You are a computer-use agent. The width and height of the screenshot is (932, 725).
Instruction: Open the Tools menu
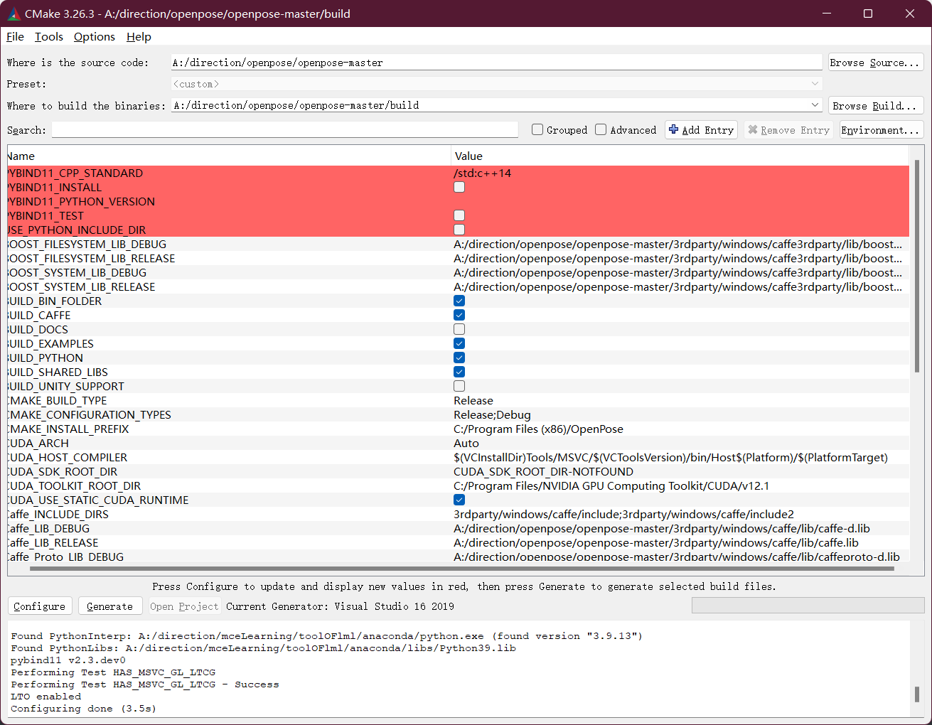tap(49, 37)
